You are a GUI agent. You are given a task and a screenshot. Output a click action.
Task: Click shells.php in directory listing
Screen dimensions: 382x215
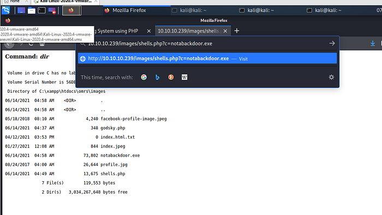click(x=113, y=174)
